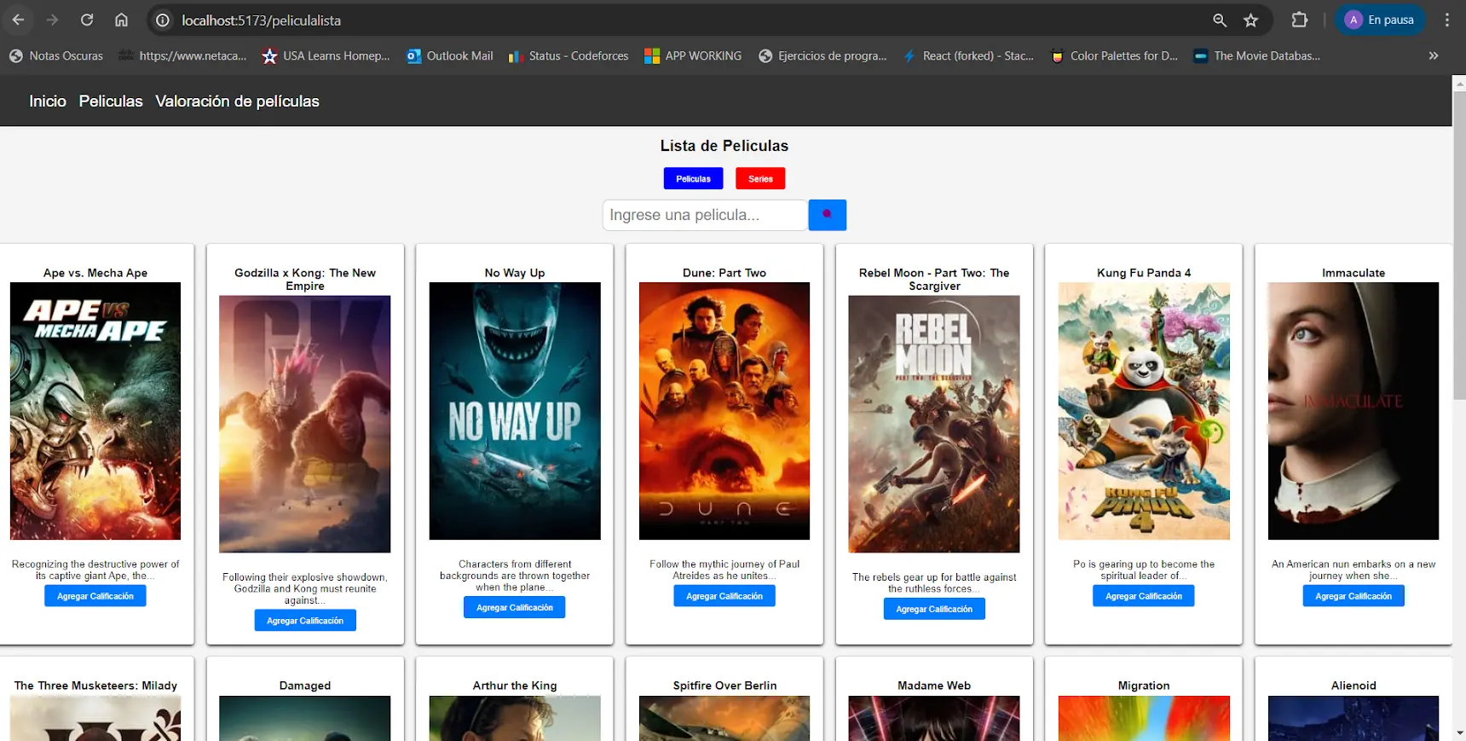Click title 'Alienoid'
This screenshot has width=1466, height=741.
click(x=1353, y=686)
